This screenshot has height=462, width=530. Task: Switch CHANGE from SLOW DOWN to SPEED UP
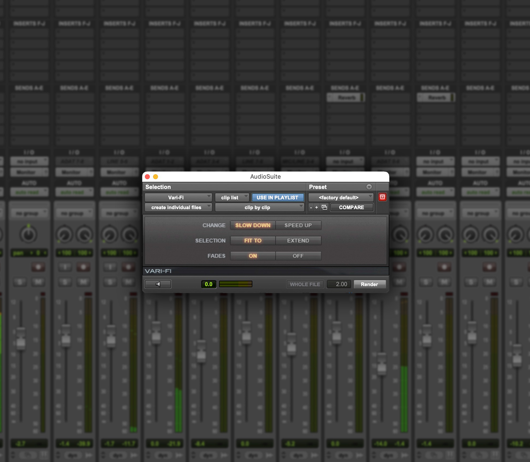coord(299,225)
